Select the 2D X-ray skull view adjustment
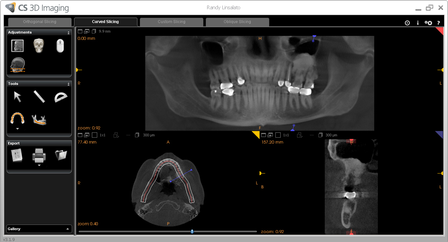The width and height of the screenshot is (448, 242). pyautogui.click(x=17, y=46)
